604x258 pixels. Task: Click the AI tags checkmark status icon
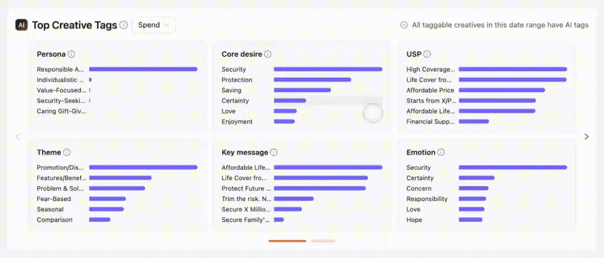(404, 25)
